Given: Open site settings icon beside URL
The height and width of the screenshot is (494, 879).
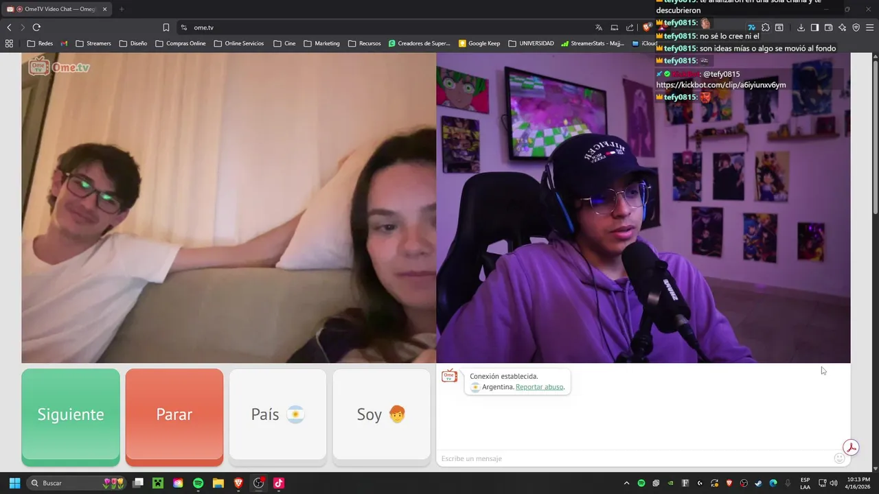Looking at the screenshot, I should coord(184,27).
